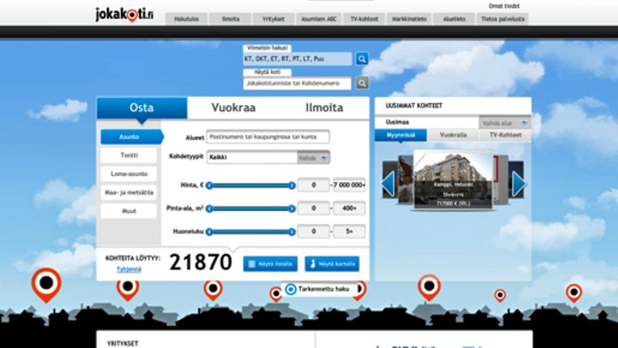Click the Alueet location input field
The image size is (618, 348).
click(268, 137)
